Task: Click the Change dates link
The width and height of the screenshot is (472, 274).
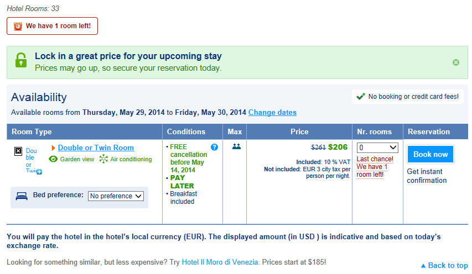Action: (x=272, y=112)
